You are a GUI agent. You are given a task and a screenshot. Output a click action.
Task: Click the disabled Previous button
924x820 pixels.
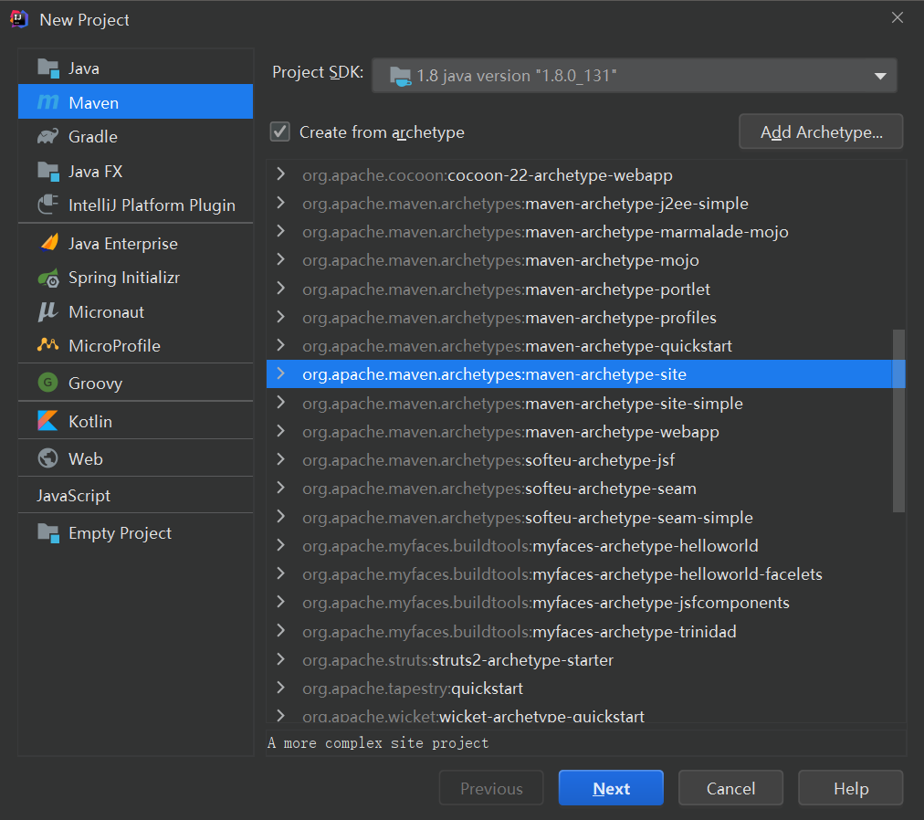(491, 787)
